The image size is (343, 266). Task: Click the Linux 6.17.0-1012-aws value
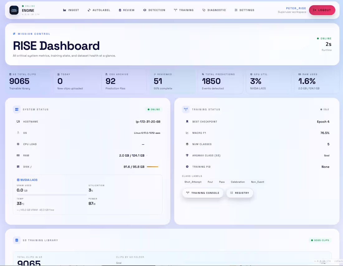tap(147, 133)
